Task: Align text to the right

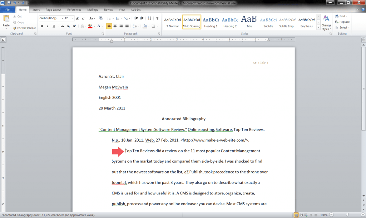Action: pos(121,26)
